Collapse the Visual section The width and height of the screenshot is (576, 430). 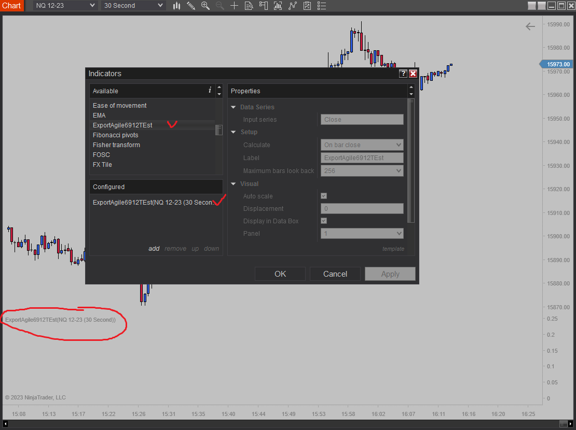234,184
